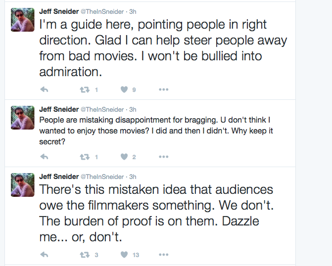
Task: Reply to the "There's this mistaken idea" tweet
Action: coord(44,255)
